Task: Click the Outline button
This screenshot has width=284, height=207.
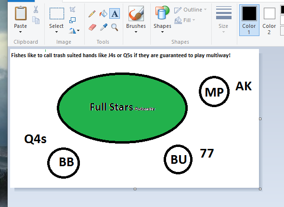Action: coord(190,10)
